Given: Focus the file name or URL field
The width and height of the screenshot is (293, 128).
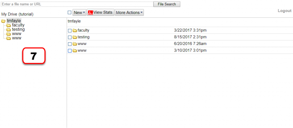Looking at the screenshot, I should (x=77, y=4).
